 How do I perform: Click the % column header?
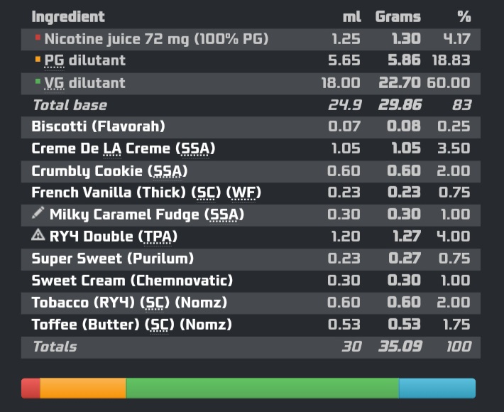coord(464,17)
